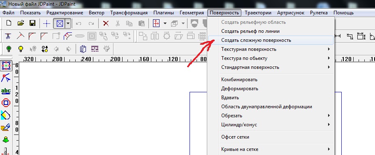Open the Вектор menu
The image size is (375, 155).
[x=96, y=13]
